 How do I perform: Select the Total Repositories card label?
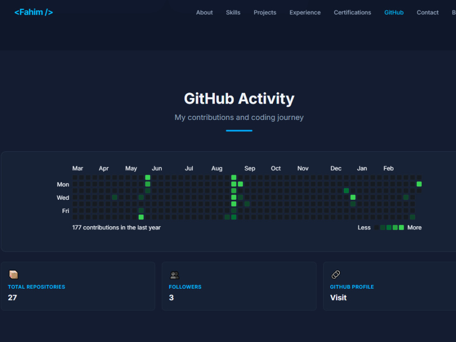click(36, 287)
